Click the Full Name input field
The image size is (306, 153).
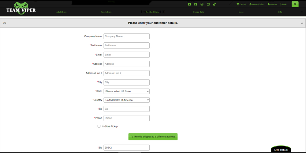pos(126,45)
